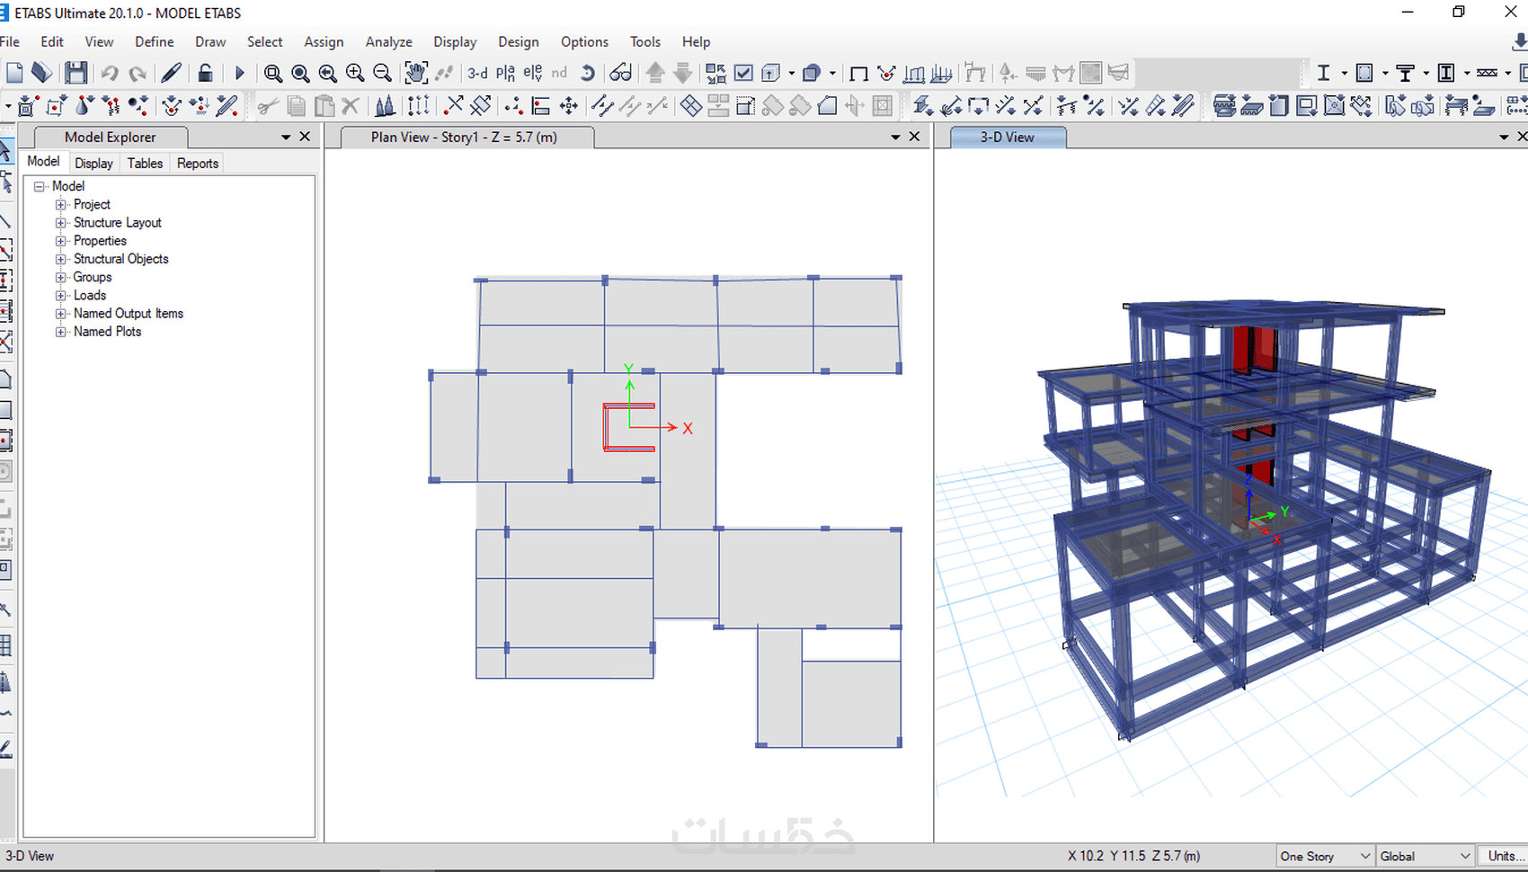Click the Paste clipboard icon
This screenshot has width=1528, height=872.
click(x=324, y=106)
